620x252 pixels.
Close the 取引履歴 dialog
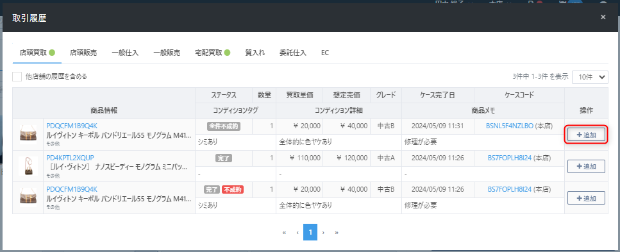click(x=603, y=17)
